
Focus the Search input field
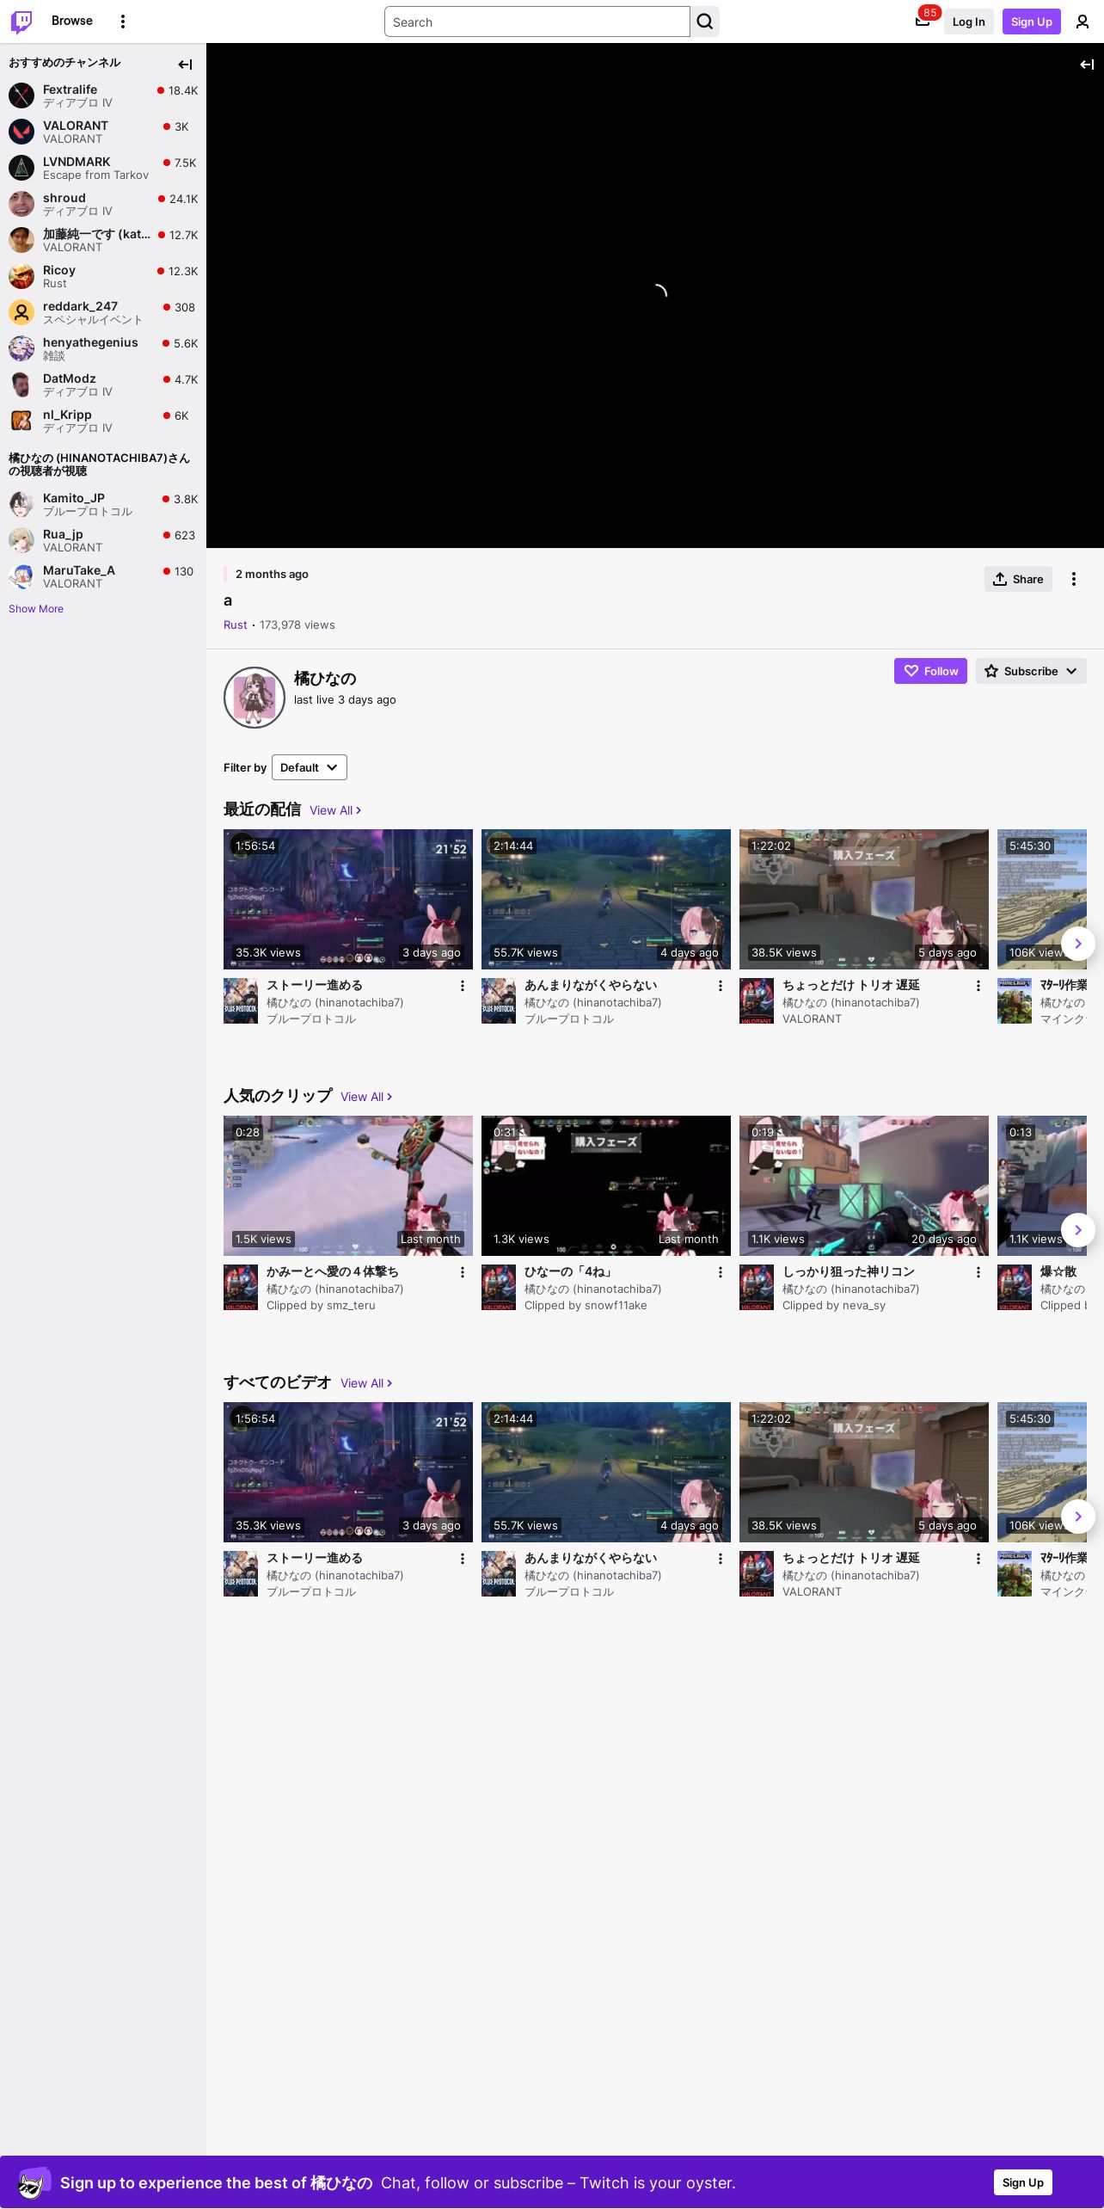point(537,22)
